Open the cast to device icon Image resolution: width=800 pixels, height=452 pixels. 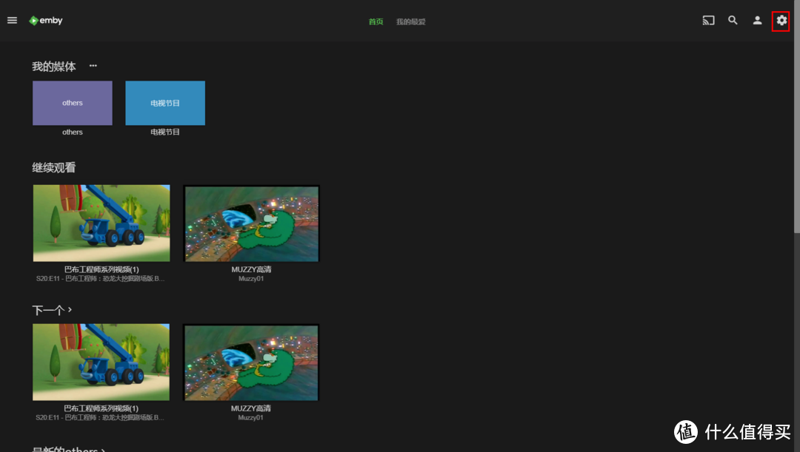[708, 21]
